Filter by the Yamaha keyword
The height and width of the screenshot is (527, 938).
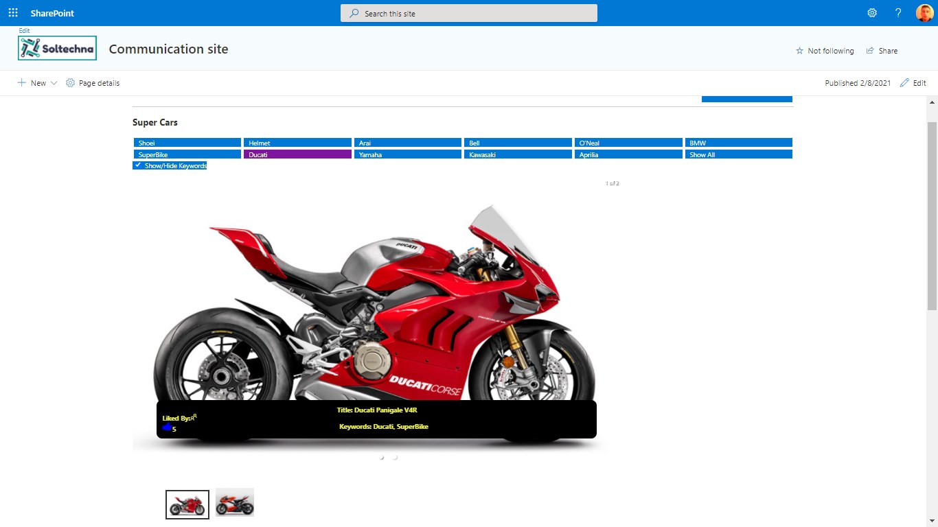coord(408,154)
